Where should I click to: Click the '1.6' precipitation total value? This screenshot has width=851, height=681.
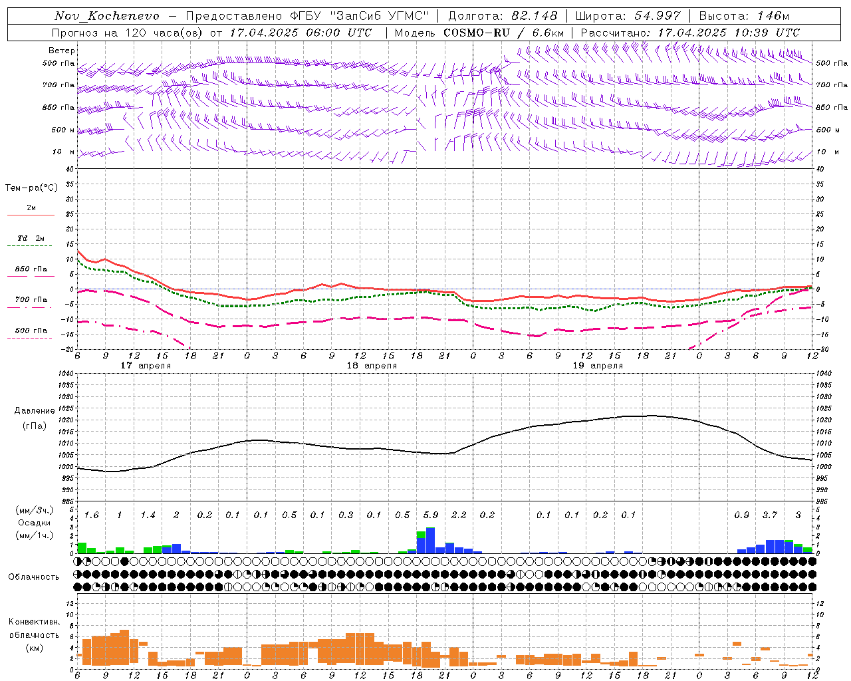coord(91,515)
